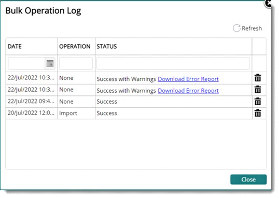Delete the Import log entry

[258, 113]
